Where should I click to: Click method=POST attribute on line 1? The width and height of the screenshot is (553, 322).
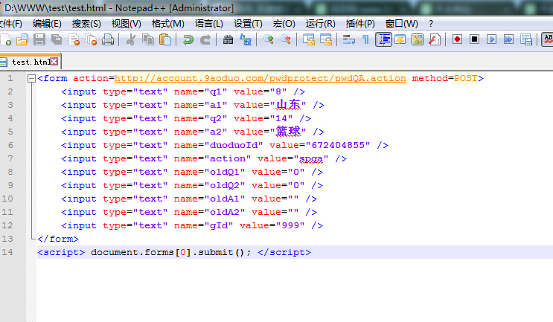click(x=445, y=78)
